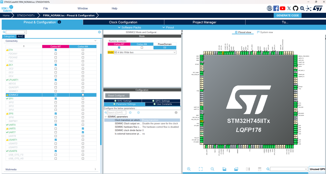
Task: Open the categories settings gear icon
Action: coord(99,32)
